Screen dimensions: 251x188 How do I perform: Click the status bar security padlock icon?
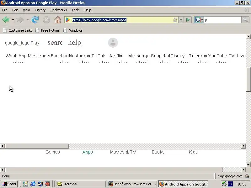pos(247,176)
